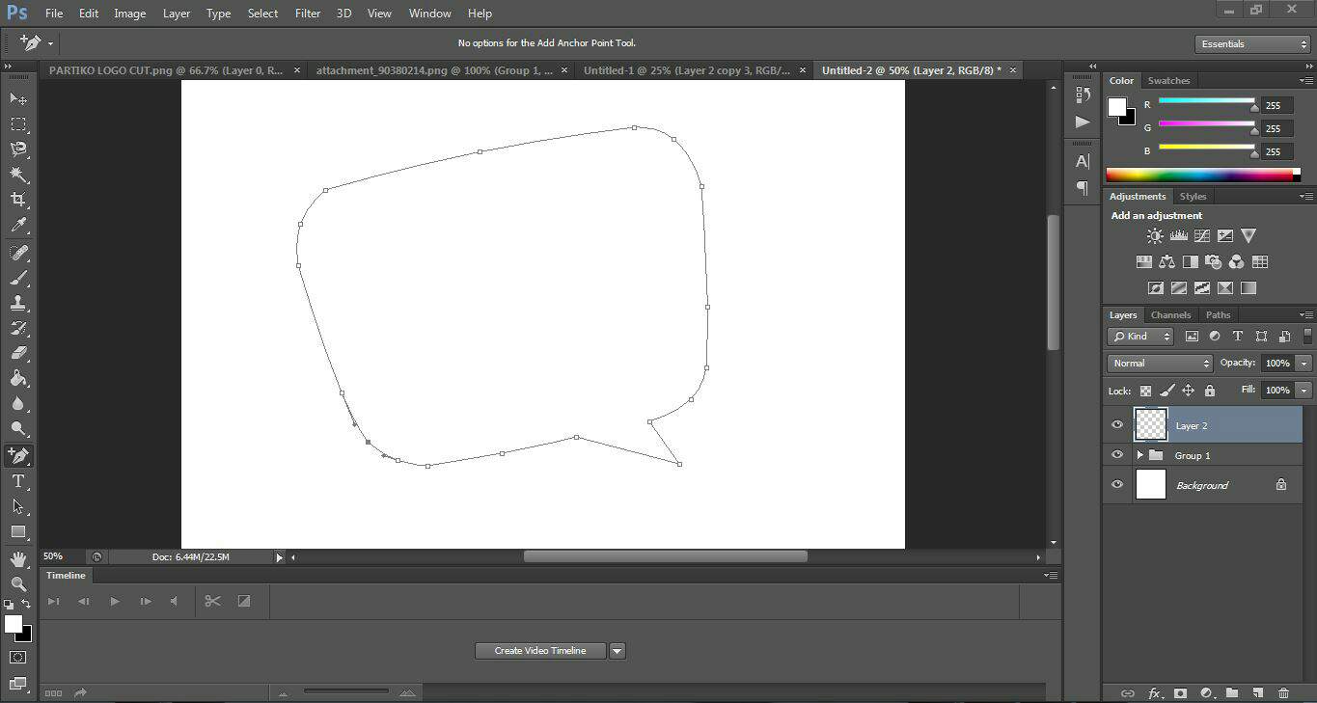This screenshot has height=703, width=1317.
Task: Create a new layer icon
Action: [x=1257, y=692]
